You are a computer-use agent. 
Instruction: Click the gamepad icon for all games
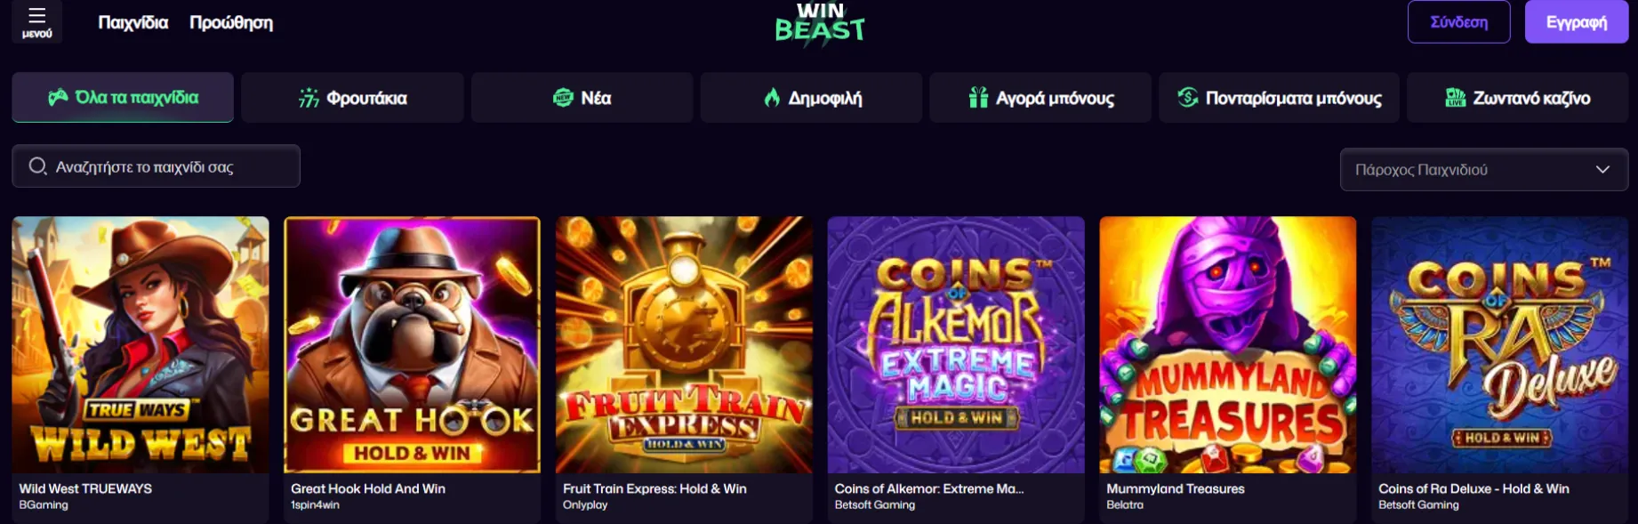tap(58, 98)
